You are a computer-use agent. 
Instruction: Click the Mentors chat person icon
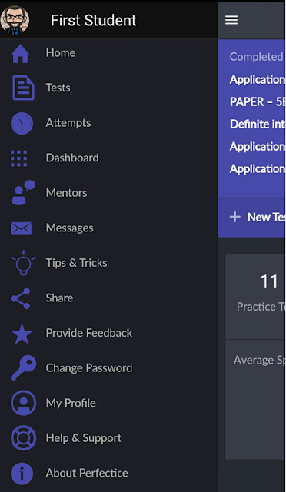(23, 192)
